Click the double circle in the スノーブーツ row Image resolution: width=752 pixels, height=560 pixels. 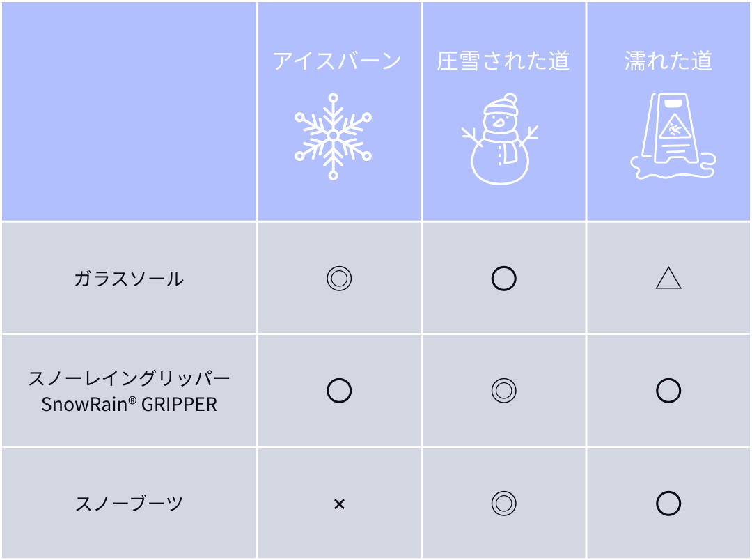(x=503, y=504)
